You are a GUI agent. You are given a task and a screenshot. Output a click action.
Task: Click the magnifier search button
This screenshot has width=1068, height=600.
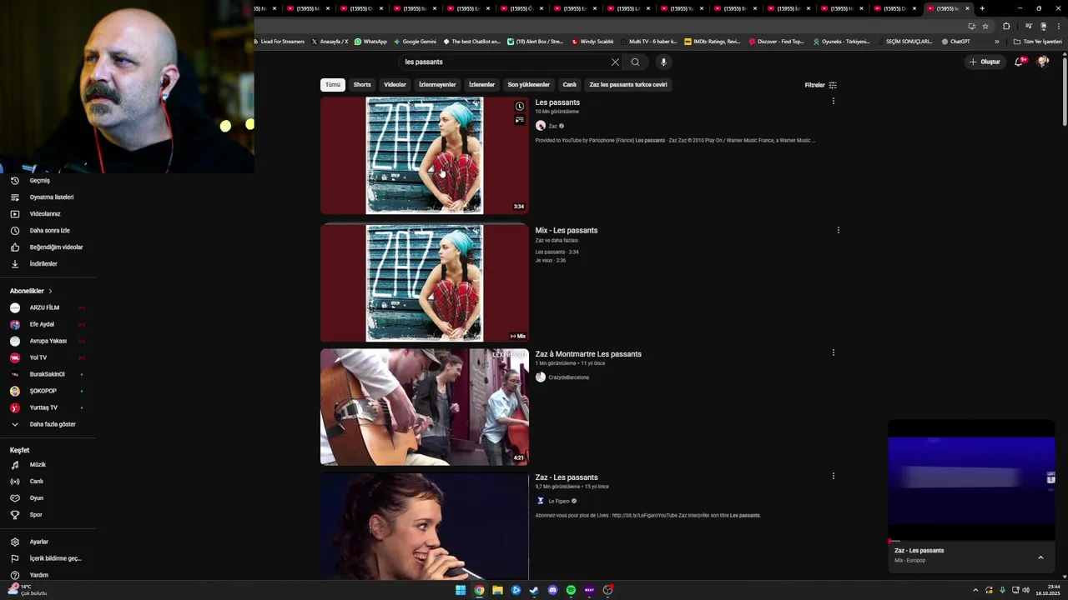pyautogui.click(x=635, y=62)
